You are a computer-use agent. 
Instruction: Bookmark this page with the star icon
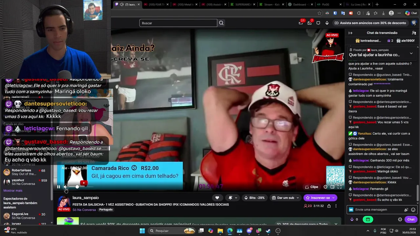pyautogui.click(x=319, y=13)
